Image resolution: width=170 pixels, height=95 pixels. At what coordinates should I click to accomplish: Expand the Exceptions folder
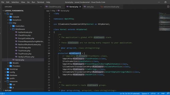click(x=8, y=20)
